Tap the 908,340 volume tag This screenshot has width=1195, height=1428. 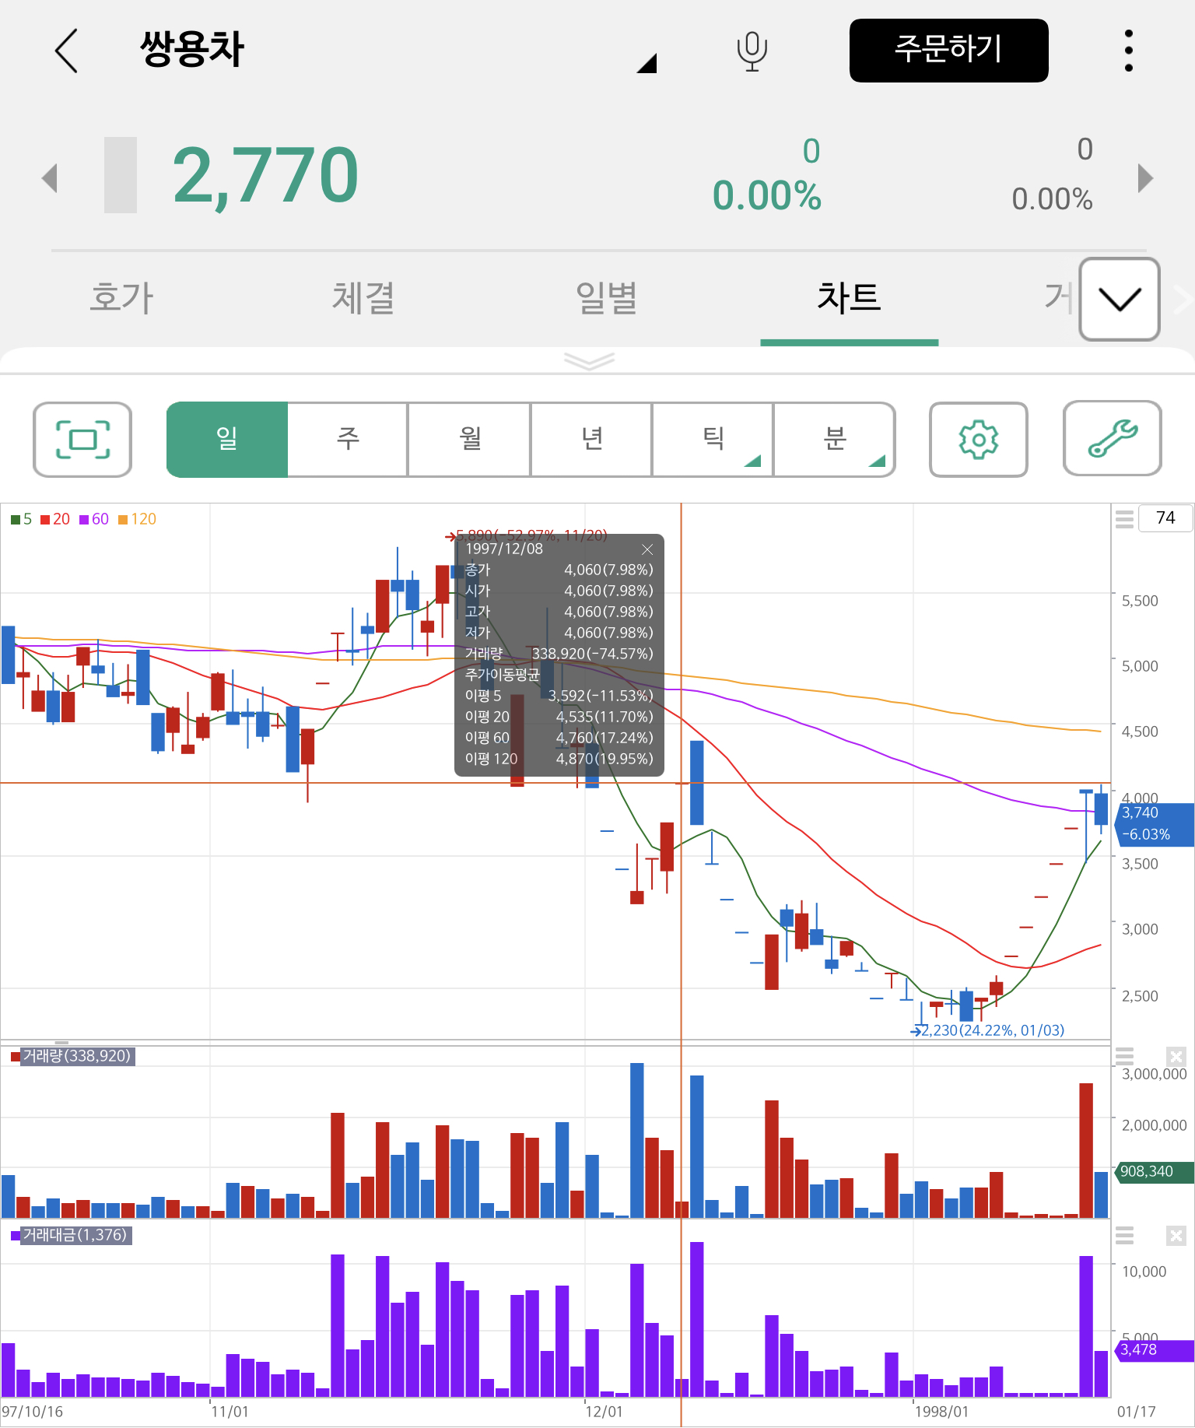(1155, 1171)
